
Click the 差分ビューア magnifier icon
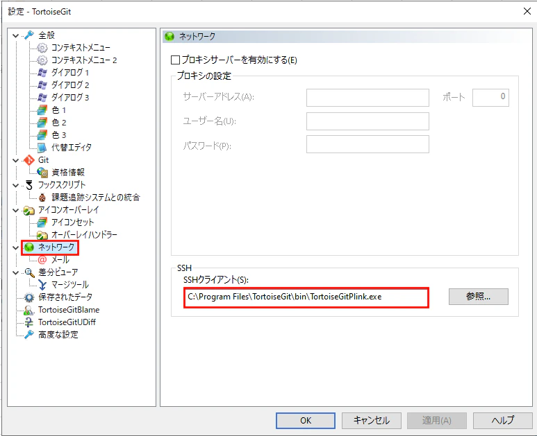click(x=29, y=272)
